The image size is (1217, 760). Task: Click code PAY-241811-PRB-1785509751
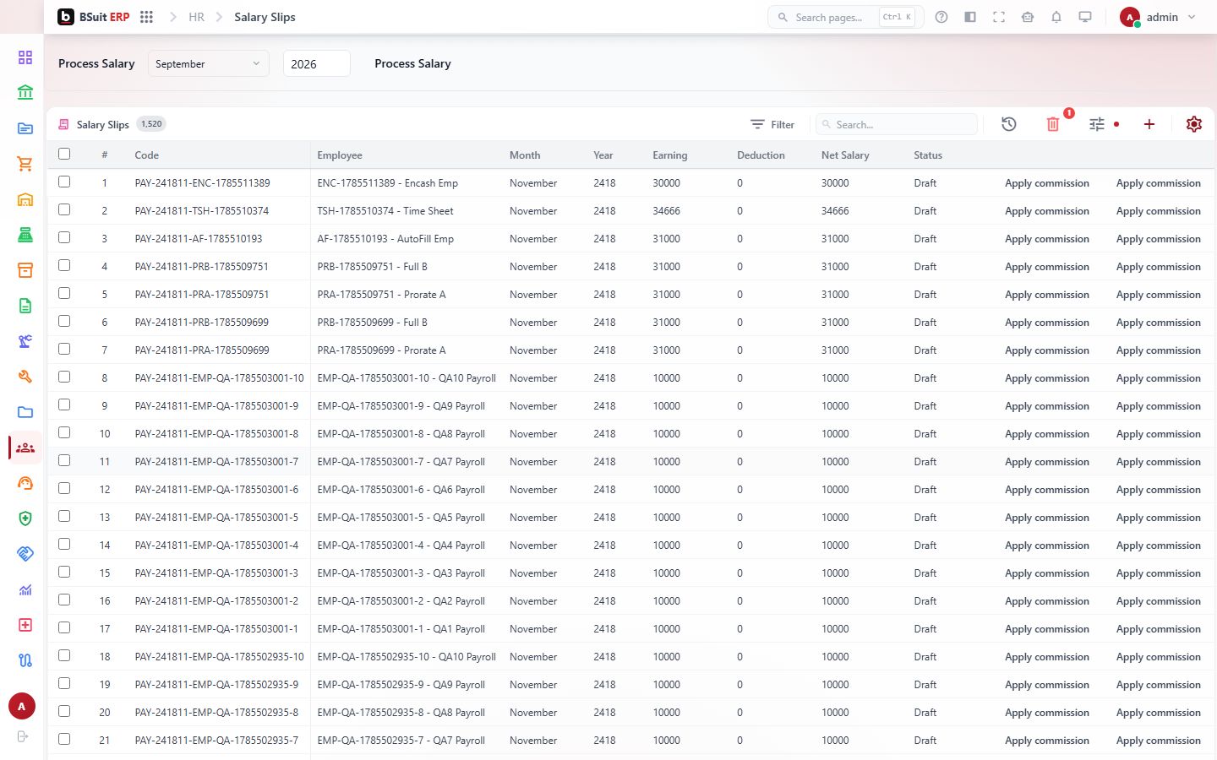pos(202,267)
